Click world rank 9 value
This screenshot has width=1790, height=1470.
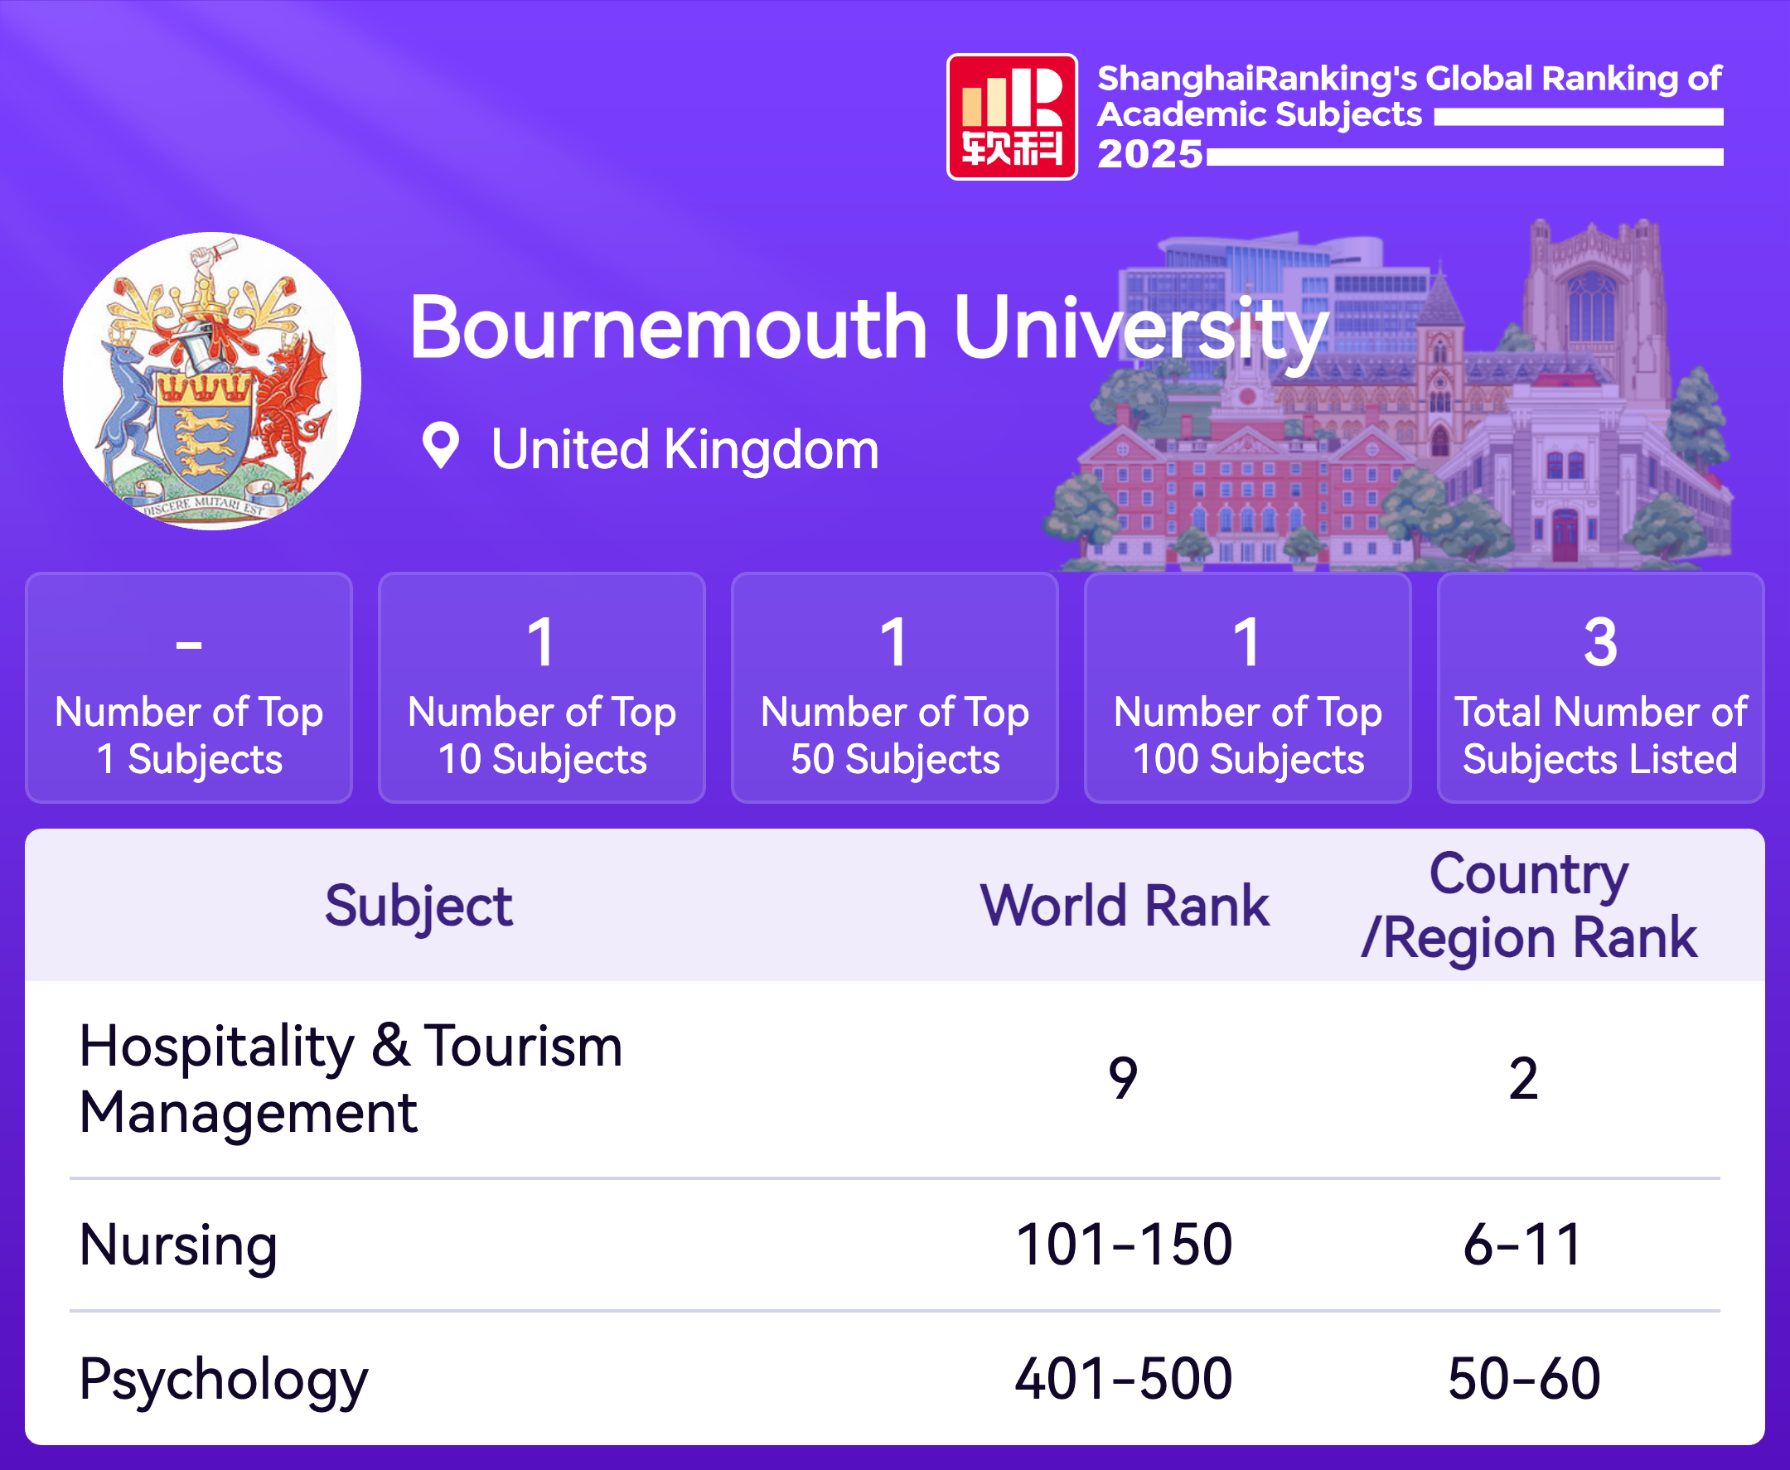(1123, 1079)
